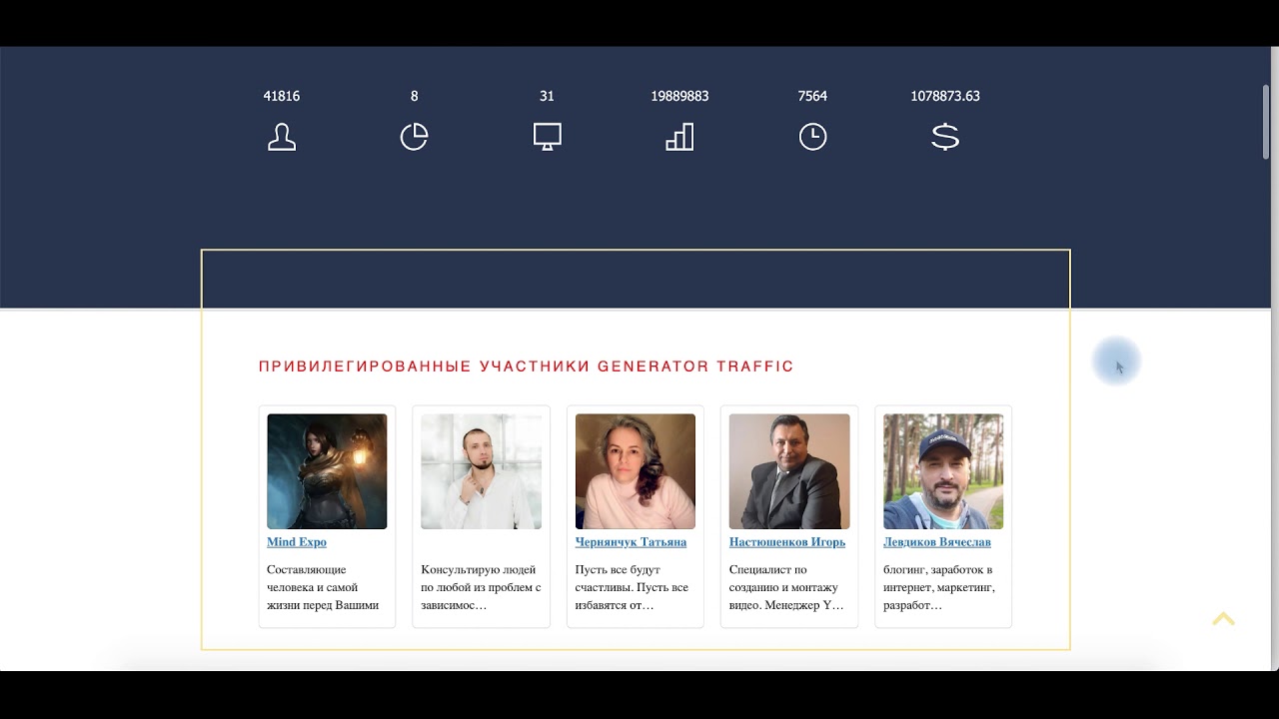This screenshot has width=1279, height=719.
Task: Click the 8 counter value
Action: coord(415,96)
